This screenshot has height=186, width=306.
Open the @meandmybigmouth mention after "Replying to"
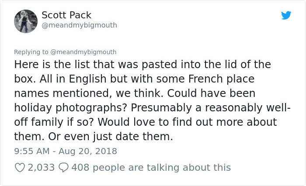(x=83, y=52)
